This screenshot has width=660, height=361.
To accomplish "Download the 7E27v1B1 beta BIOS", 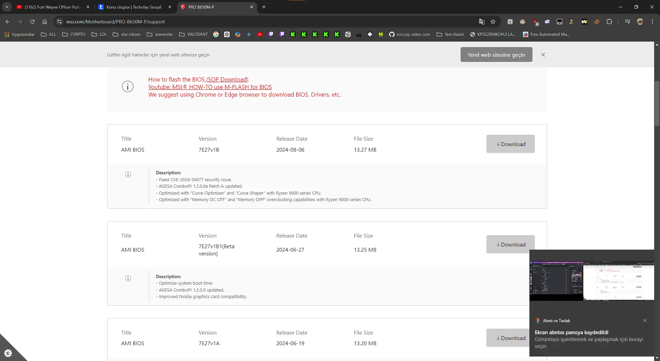I will click(510, 244).
